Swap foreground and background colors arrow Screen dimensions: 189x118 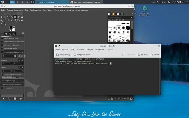click(14, 27)
